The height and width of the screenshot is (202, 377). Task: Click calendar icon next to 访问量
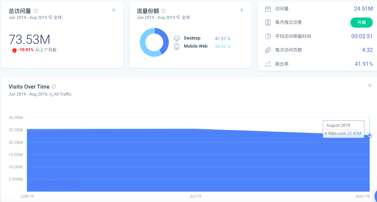click(268, 9)
